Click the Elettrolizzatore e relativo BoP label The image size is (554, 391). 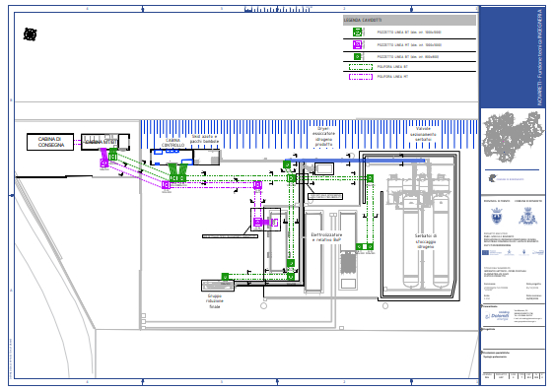coord(326,237)
